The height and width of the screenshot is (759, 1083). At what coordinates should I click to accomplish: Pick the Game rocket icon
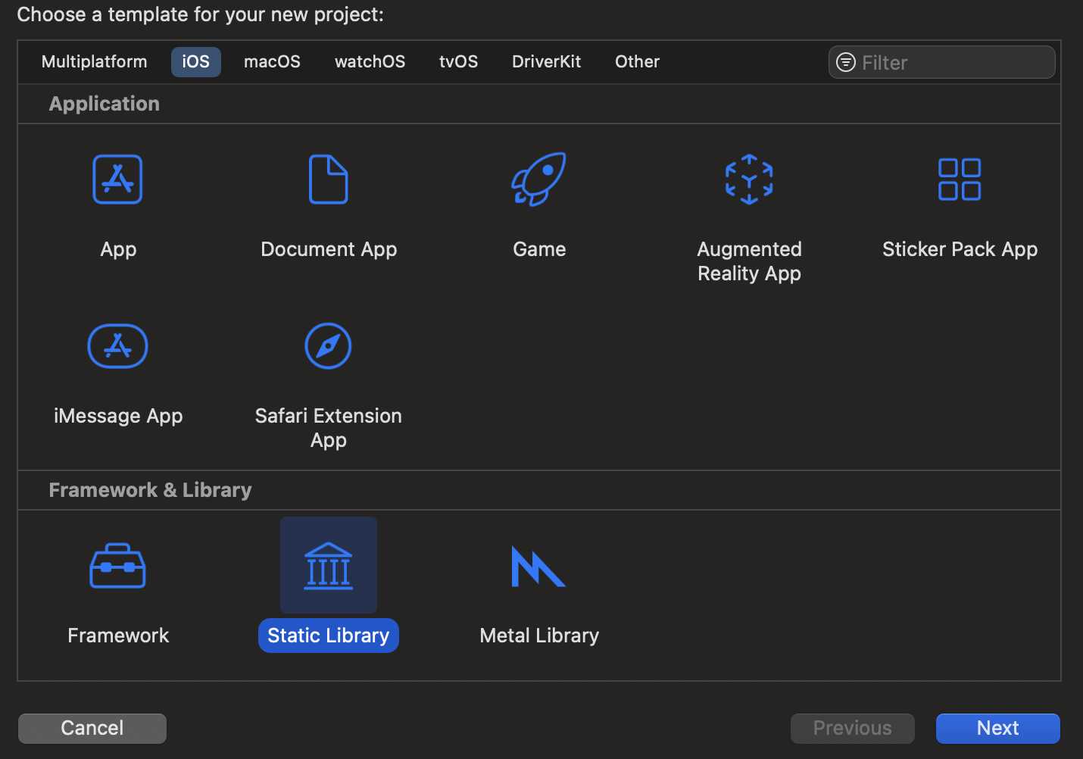(538, 180)
